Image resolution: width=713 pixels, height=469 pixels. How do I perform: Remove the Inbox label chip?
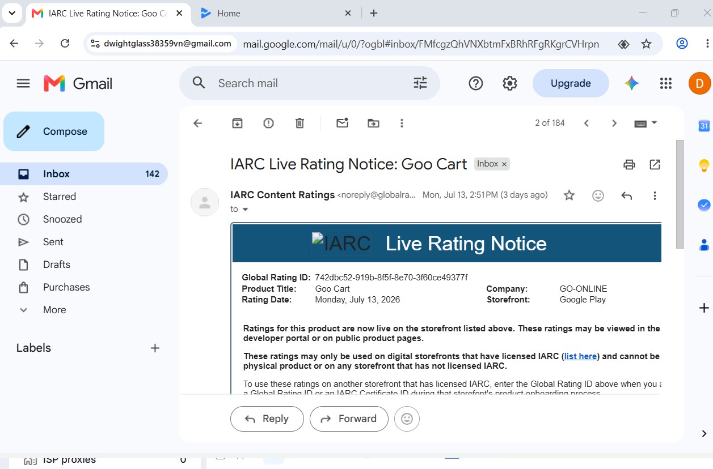coord(504,164)
